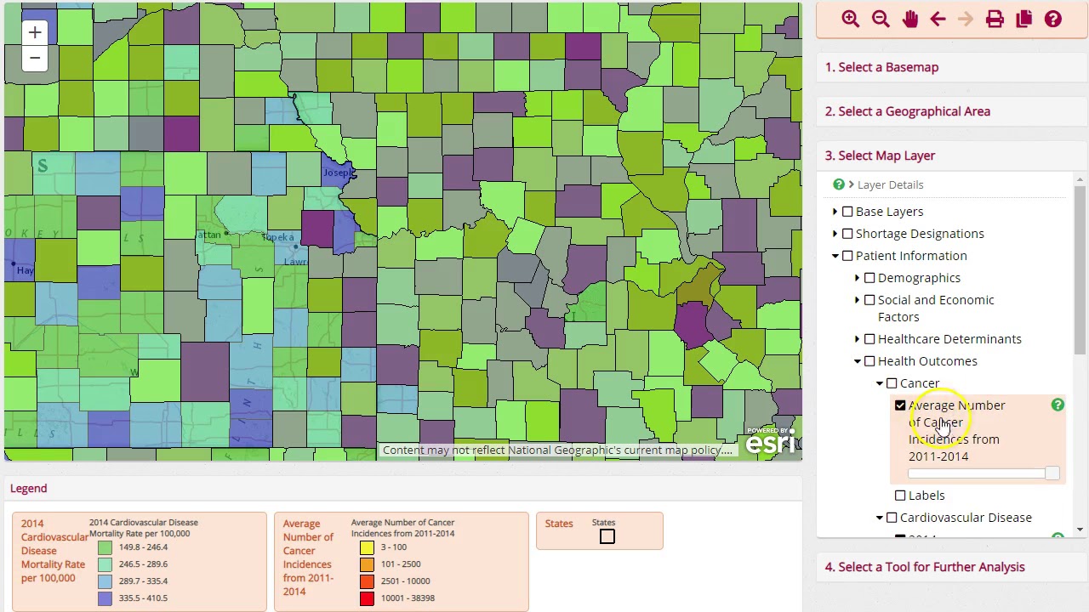Check the Healthcare Determinants checkbox

869,339
